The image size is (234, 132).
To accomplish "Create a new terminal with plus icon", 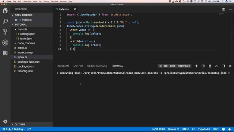I will 196,66.
